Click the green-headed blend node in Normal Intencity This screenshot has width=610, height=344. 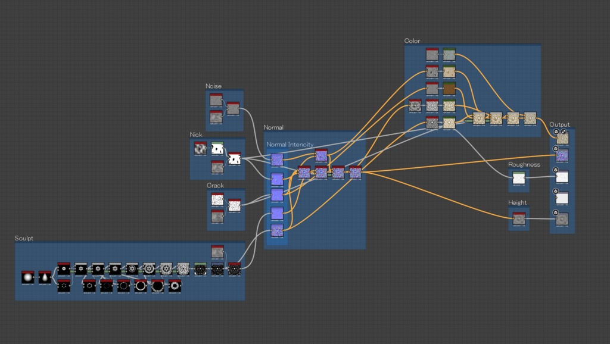point(329,174)
